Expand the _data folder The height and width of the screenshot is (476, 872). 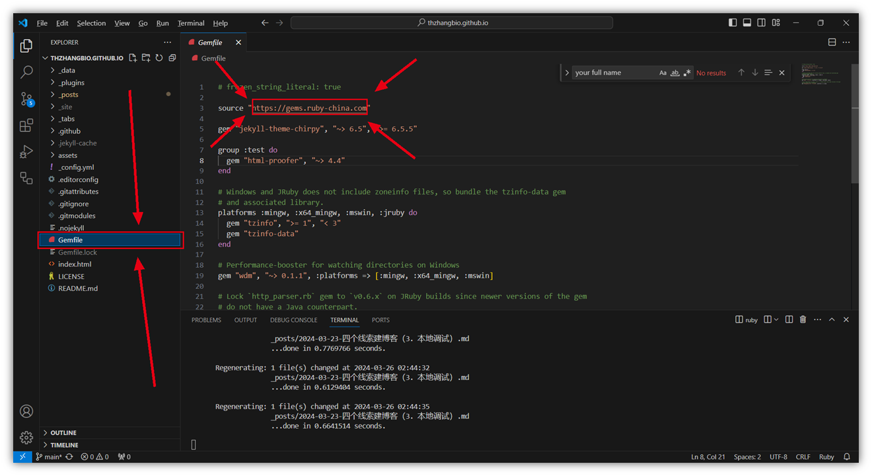(110, 70)
